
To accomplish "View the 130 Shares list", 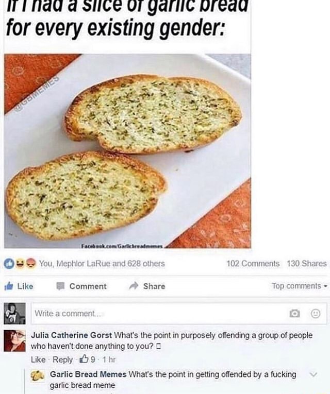I will click(x=307, y=264).
